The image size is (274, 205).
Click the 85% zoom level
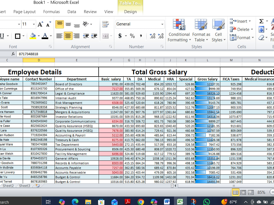pyautogui.click(x=261, y=192)
